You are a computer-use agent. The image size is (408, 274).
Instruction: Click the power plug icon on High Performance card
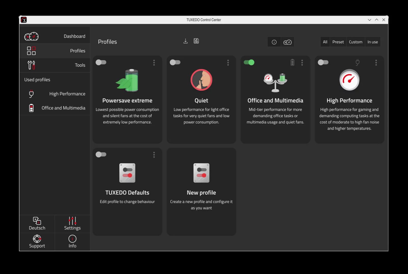pyautogui.click(x=358, y=62)
